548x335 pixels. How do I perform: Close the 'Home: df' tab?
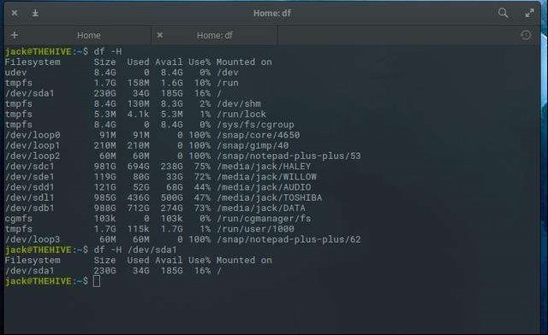point(160,35)
